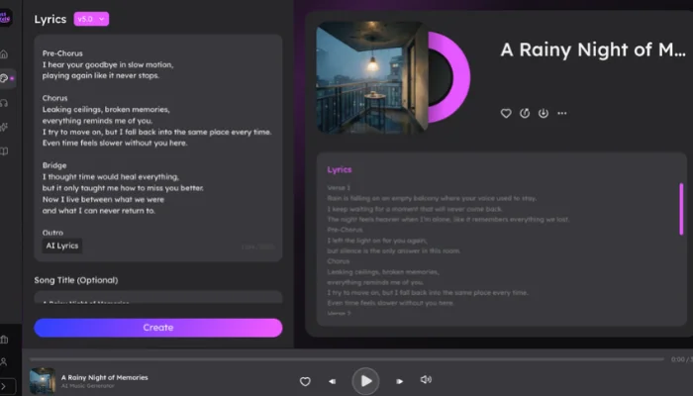Click the playback progress bar
The image size is (693, 396).
[346, 359]
